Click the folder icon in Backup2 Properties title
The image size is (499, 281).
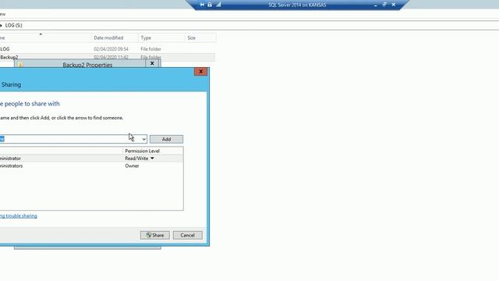point(20,65)
